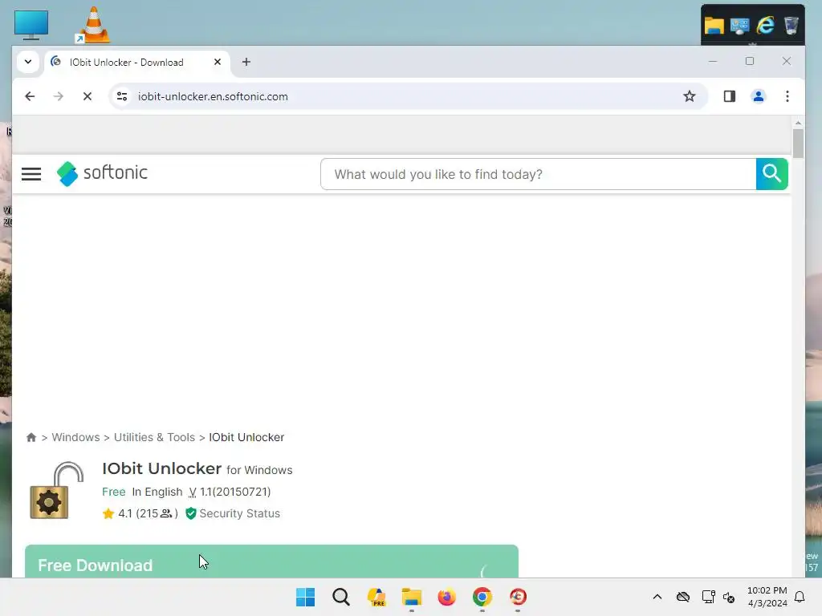
Task: Open the Chrome side panel
Action: (x=729, y=96)
